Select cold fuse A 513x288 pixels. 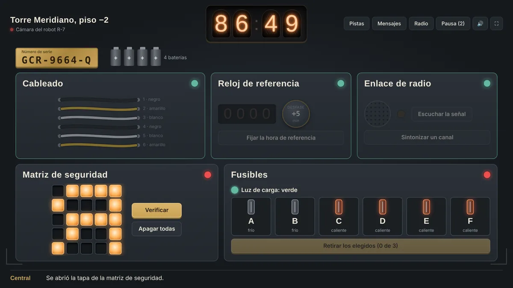(x=251, y=216)
